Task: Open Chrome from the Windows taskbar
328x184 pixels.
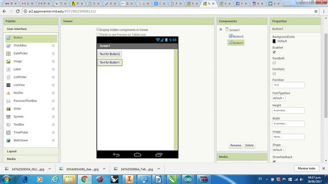Action: coord(85,179)
